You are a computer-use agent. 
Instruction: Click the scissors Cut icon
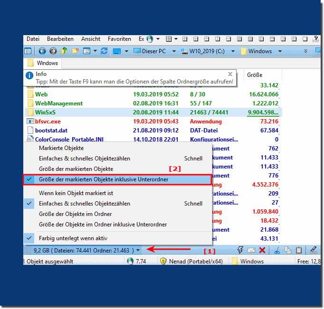coord(277,250)
